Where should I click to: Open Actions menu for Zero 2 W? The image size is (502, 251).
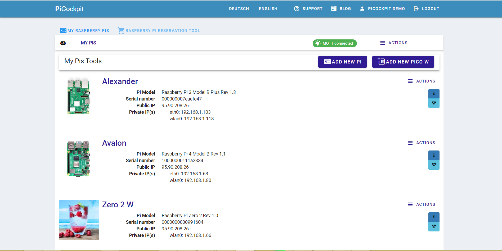(x=422, y=204)
